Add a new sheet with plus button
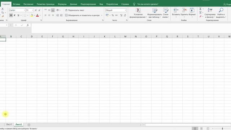Viewport: 231px width, 130px height. click(x=29, y=125)
